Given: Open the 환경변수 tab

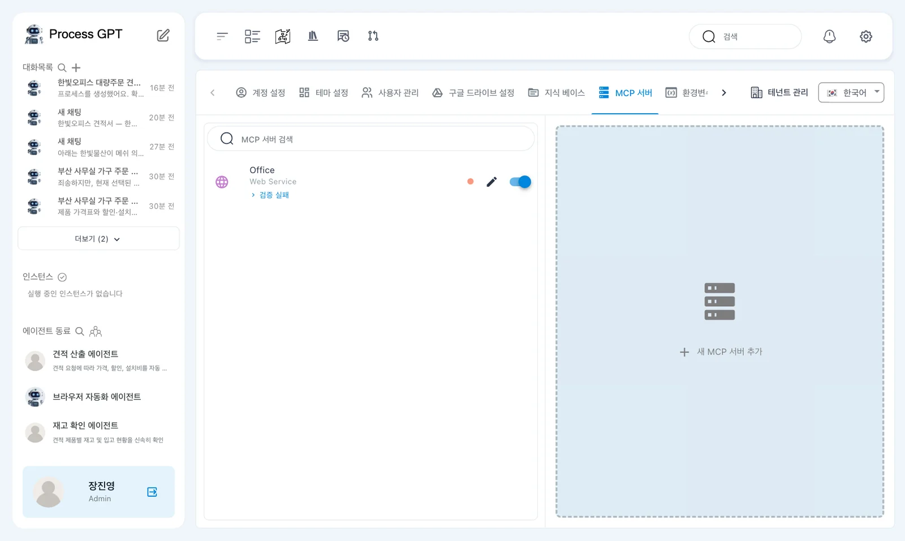Looking at the screenshot, I should (687, 93).
